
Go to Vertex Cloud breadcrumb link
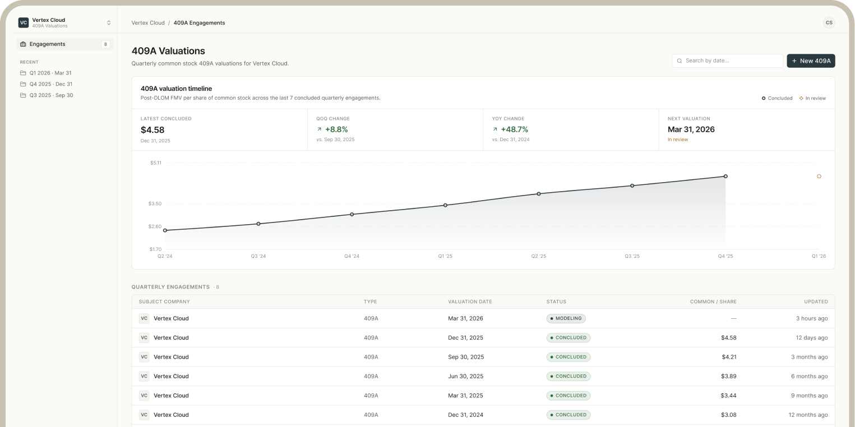point(148,23)
